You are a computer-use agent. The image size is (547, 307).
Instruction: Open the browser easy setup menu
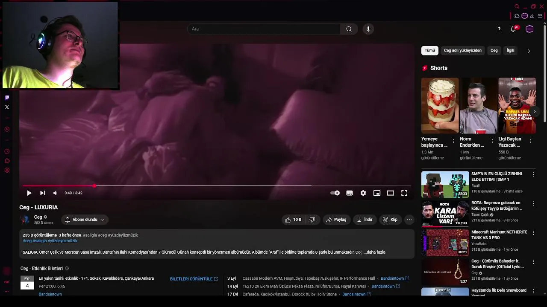[540, 16]
